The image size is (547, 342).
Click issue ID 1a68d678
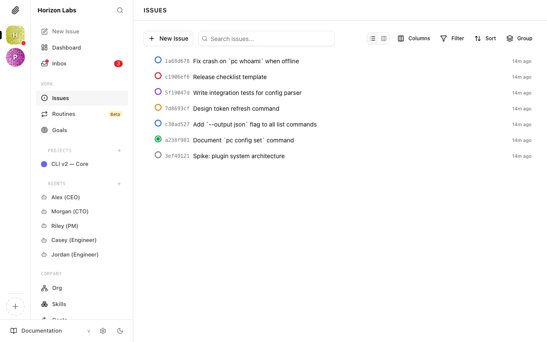(x=177, y=61)
